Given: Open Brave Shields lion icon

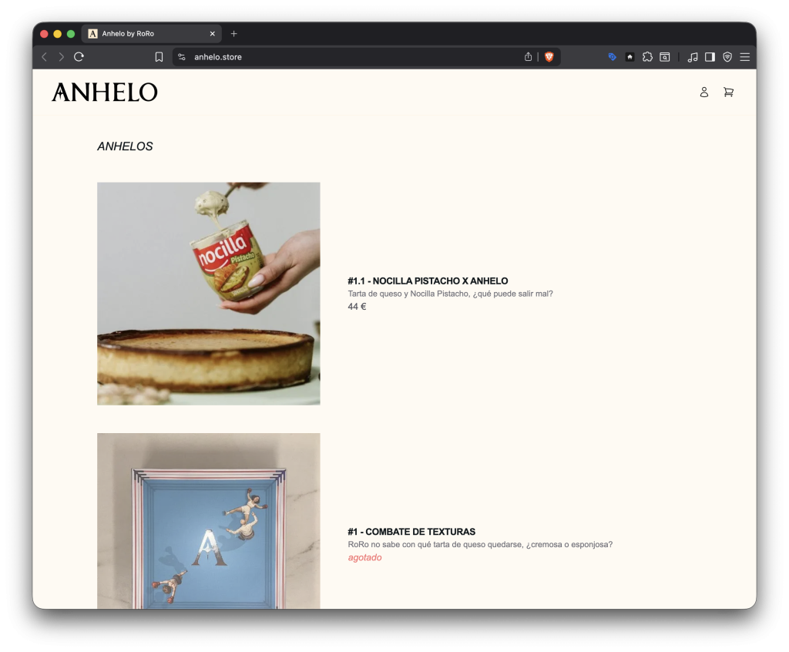Looking at the screenshot, I should (549, 57).
